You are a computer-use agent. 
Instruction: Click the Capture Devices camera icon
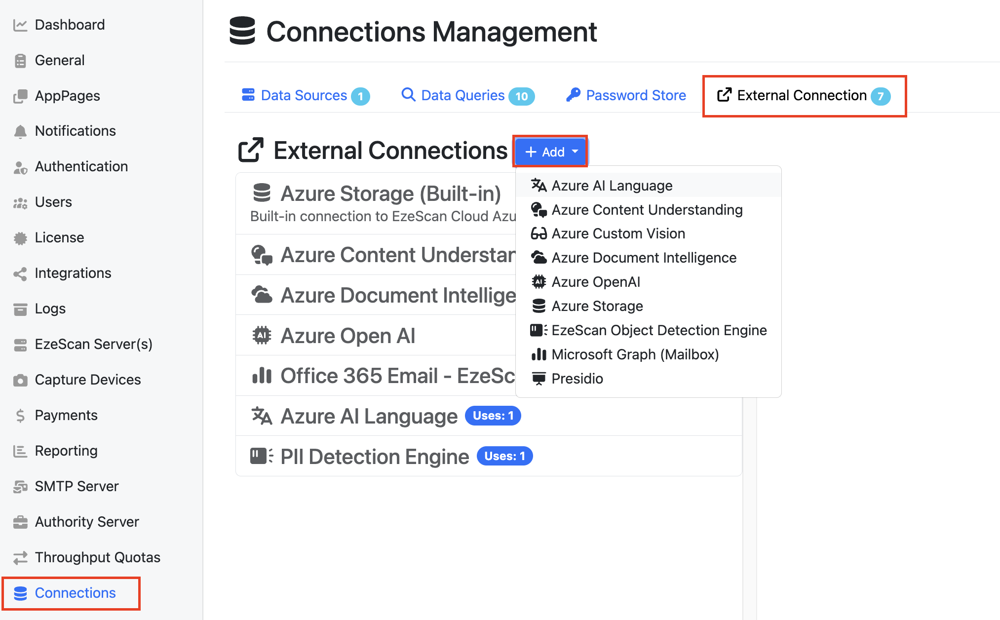[x=20, y=380]
